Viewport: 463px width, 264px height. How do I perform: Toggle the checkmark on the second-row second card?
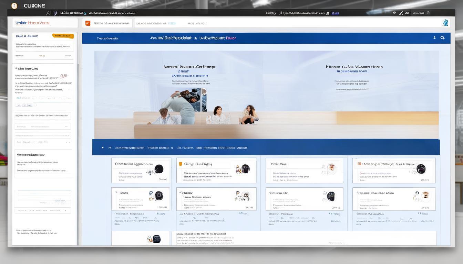tap(180, 193)
